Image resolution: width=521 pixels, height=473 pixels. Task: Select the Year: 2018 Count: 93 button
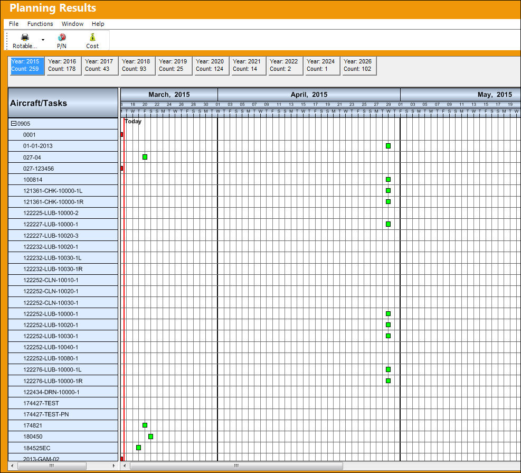(x=138, y=66)
